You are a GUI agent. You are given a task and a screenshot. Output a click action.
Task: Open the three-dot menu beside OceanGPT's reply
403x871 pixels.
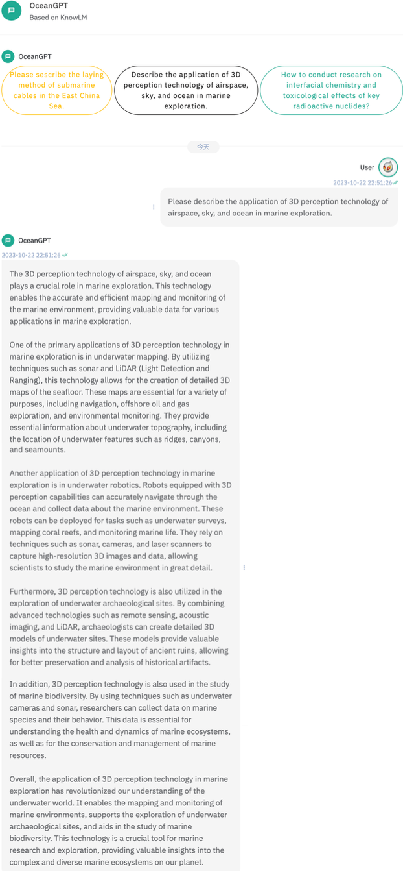244,567
